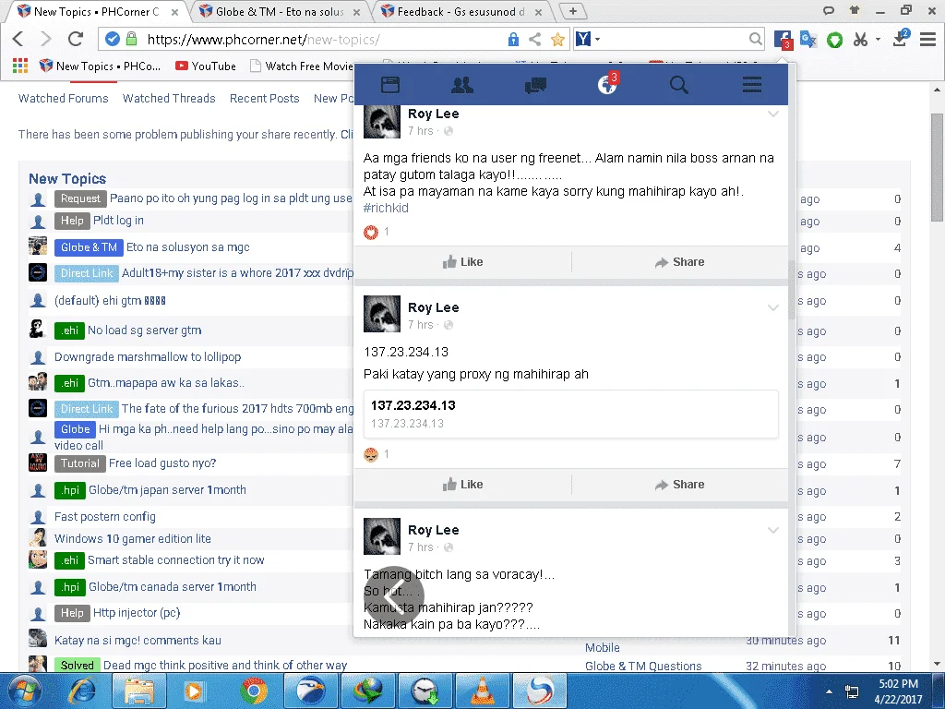Click the green shield extension icon
This screenshot has height=709, width=945.
[834, 40]
